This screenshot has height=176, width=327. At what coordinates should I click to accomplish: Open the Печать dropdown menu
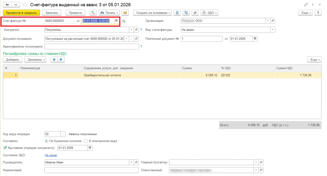click(x=109, y=13)
